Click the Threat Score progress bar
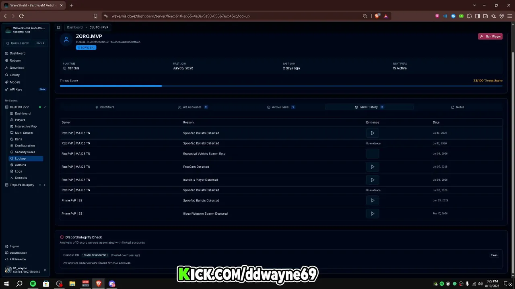The height and width of the screenshot is (289, 515). click(x=281, y=85)
